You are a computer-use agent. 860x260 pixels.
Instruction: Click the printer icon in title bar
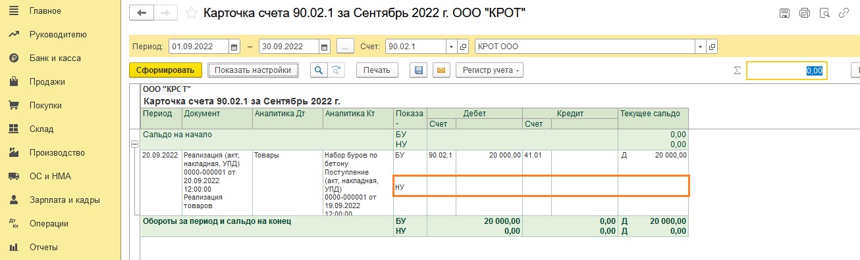click(x=804, y=13)
